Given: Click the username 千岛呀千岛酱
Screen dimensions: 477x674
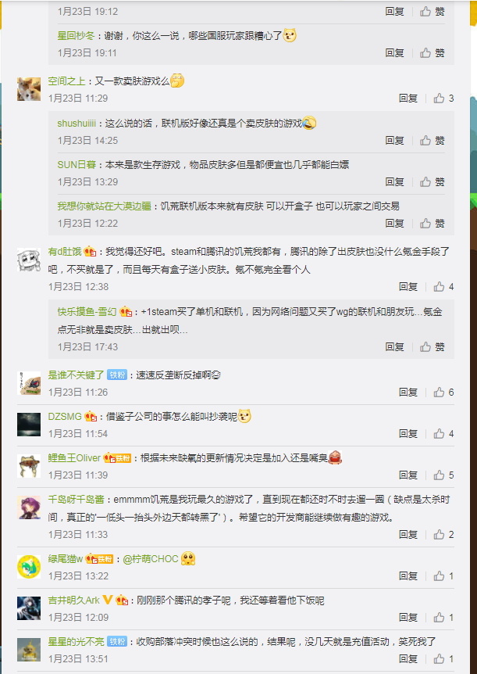Looking at the screenshot, I should (76, 500).
